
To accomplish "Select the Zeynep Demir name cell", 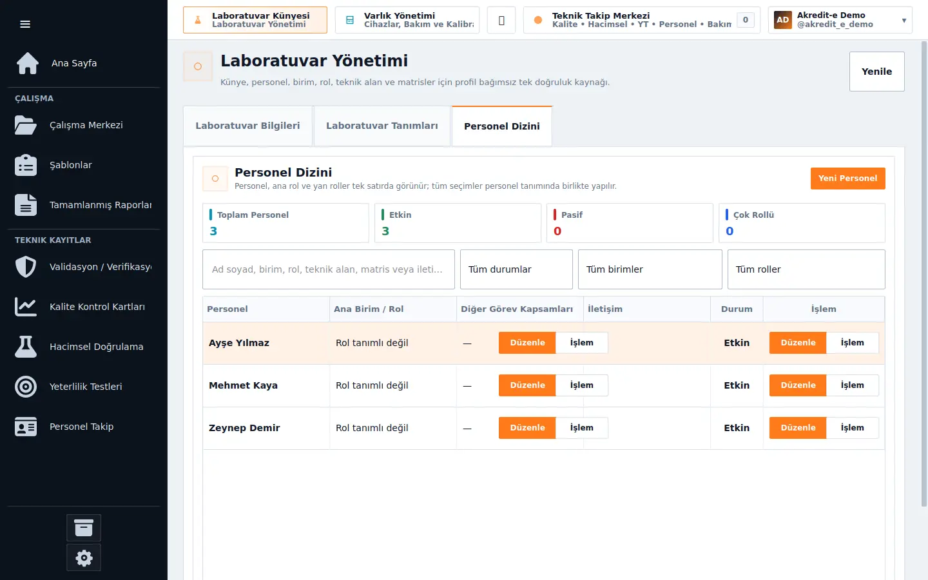I will coord(266,428).
